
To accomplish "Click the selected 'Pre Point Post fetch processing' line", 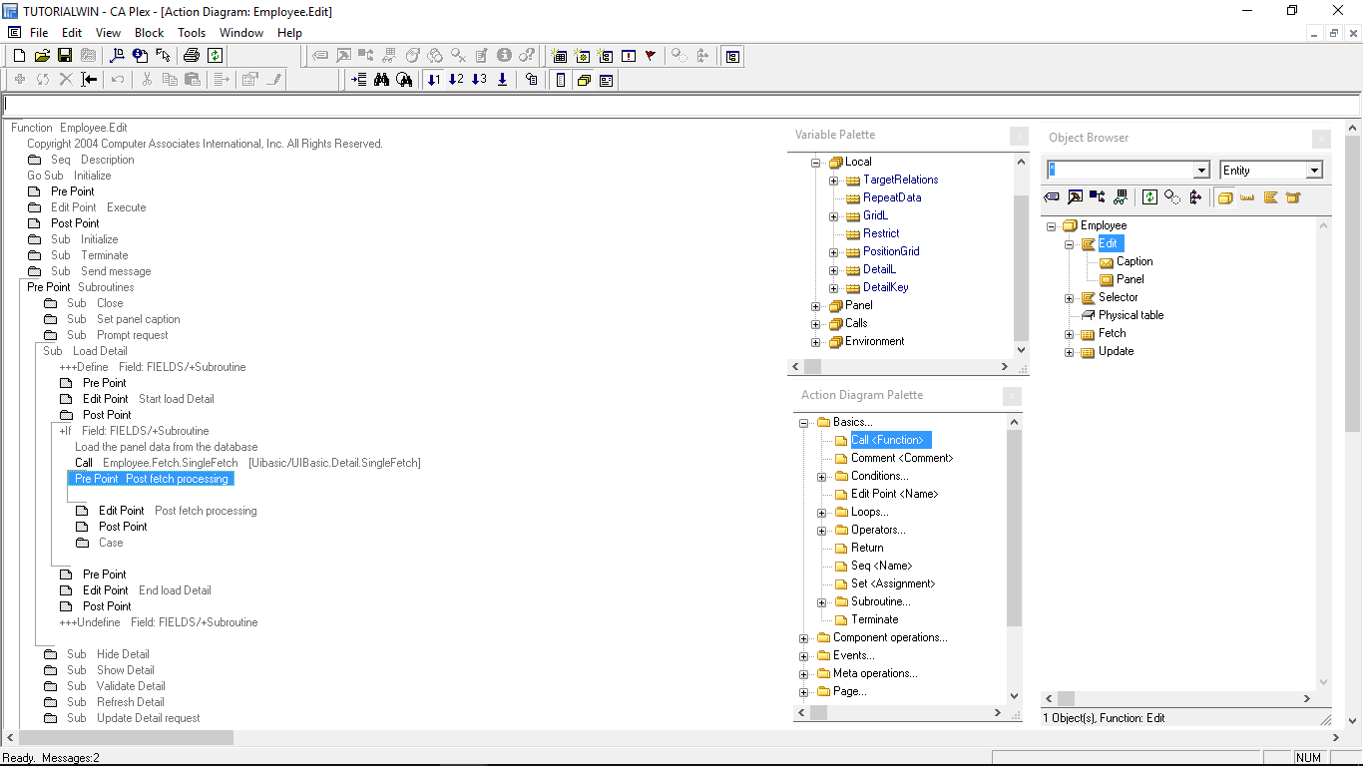I will (151, 478).
